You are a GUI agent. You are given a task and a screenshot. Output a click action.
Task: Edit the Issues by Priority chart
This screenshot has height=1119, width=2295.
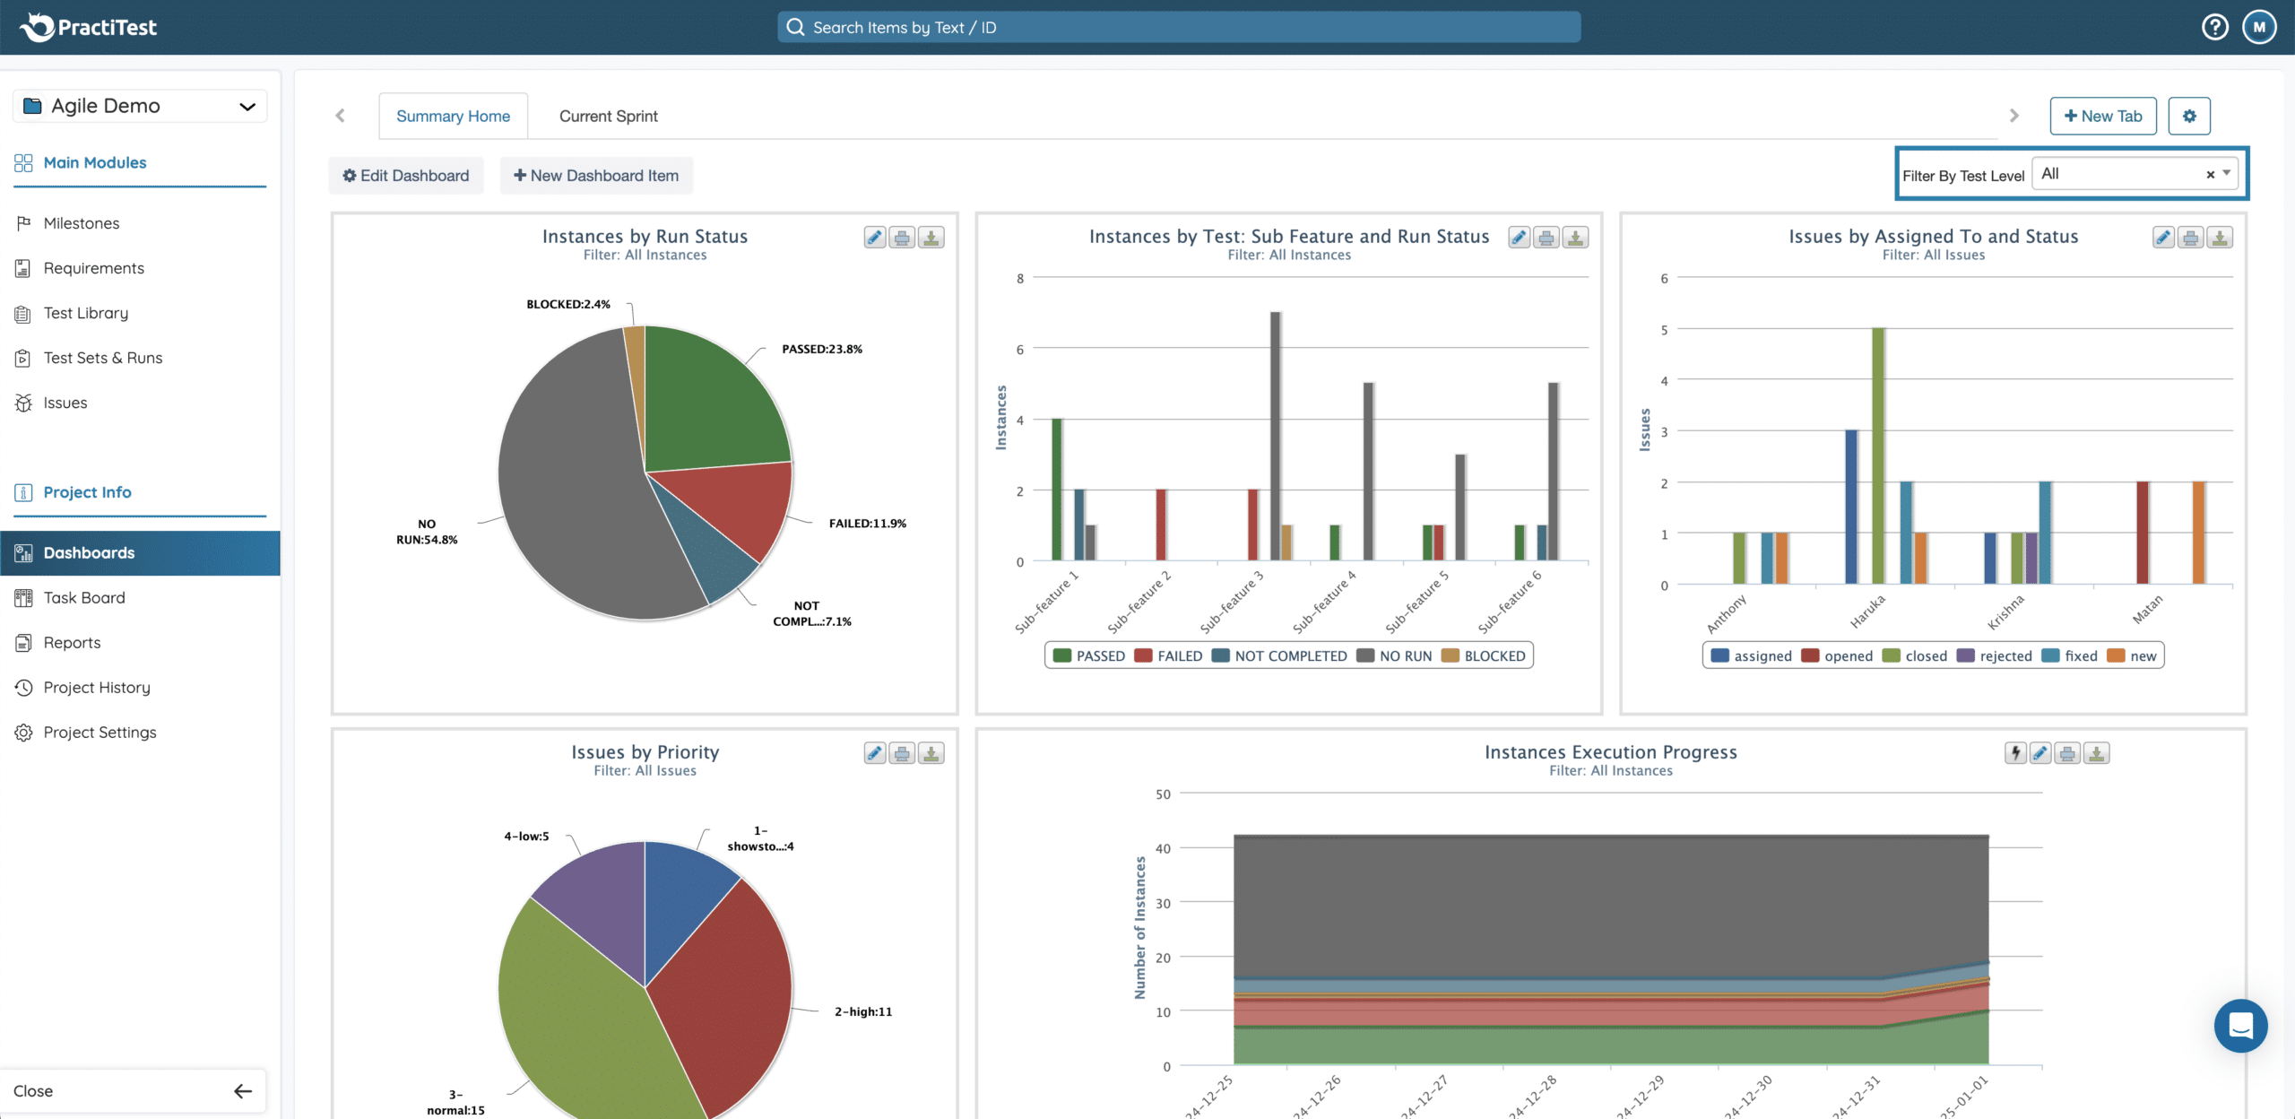(875, 753)
